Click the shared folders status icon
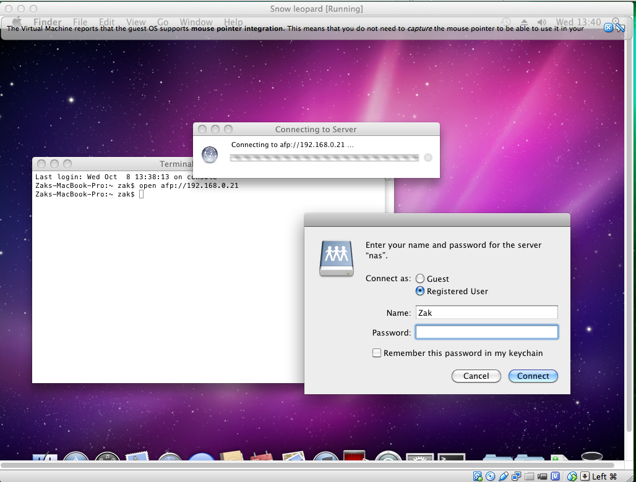The image size is (636, 482). tap(530, 476)
